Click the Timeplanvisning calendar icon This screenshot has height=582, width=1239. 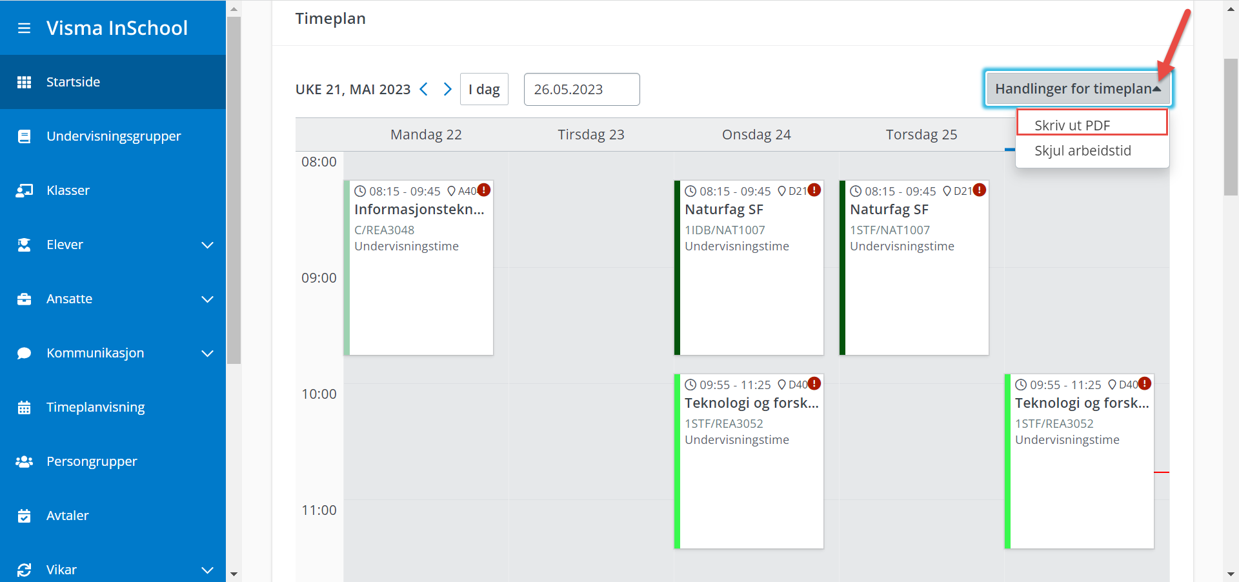click(x=24, y=407)
